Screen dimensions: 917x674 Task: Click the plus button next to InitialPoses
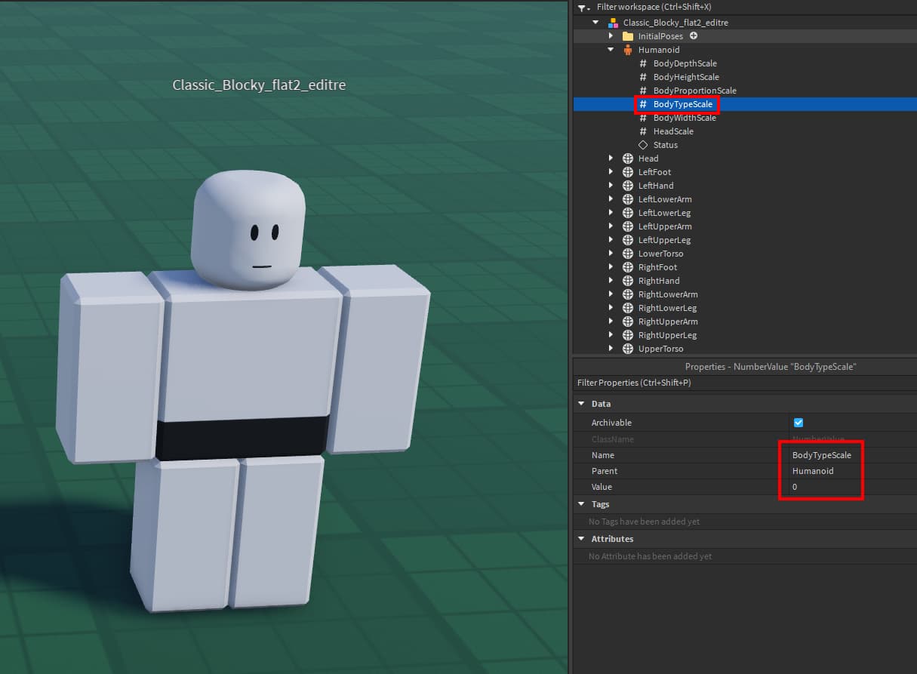tap(693, 35)
